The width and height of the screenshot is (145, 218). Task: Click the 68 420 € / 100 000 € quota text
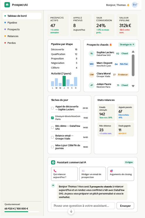click(x=16, y=209)
